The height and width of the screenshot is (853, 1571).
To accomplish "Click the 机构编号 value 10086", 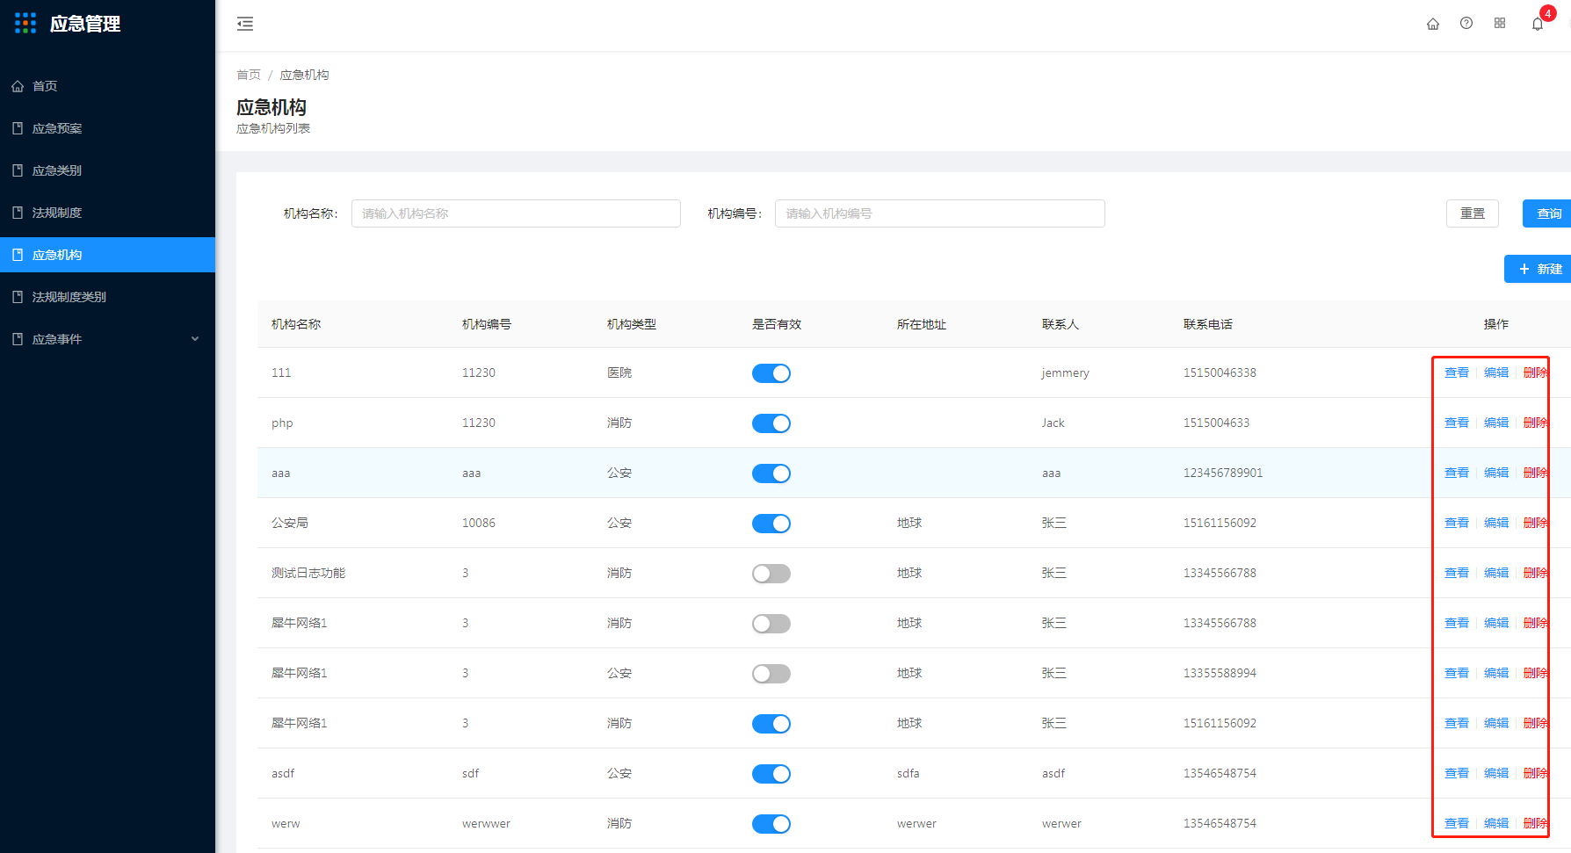I will 479,523.
